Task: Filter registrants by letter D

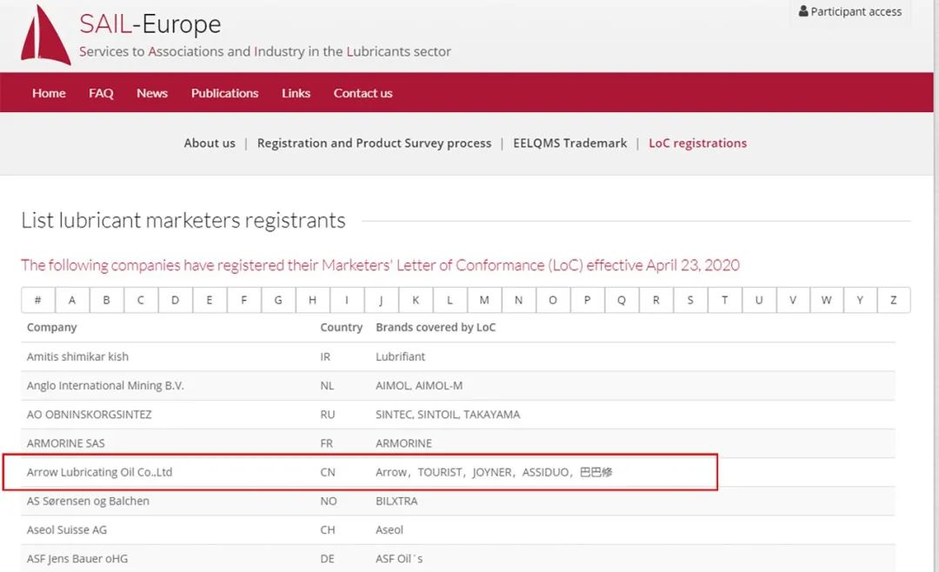Action: tap(175, 300)
